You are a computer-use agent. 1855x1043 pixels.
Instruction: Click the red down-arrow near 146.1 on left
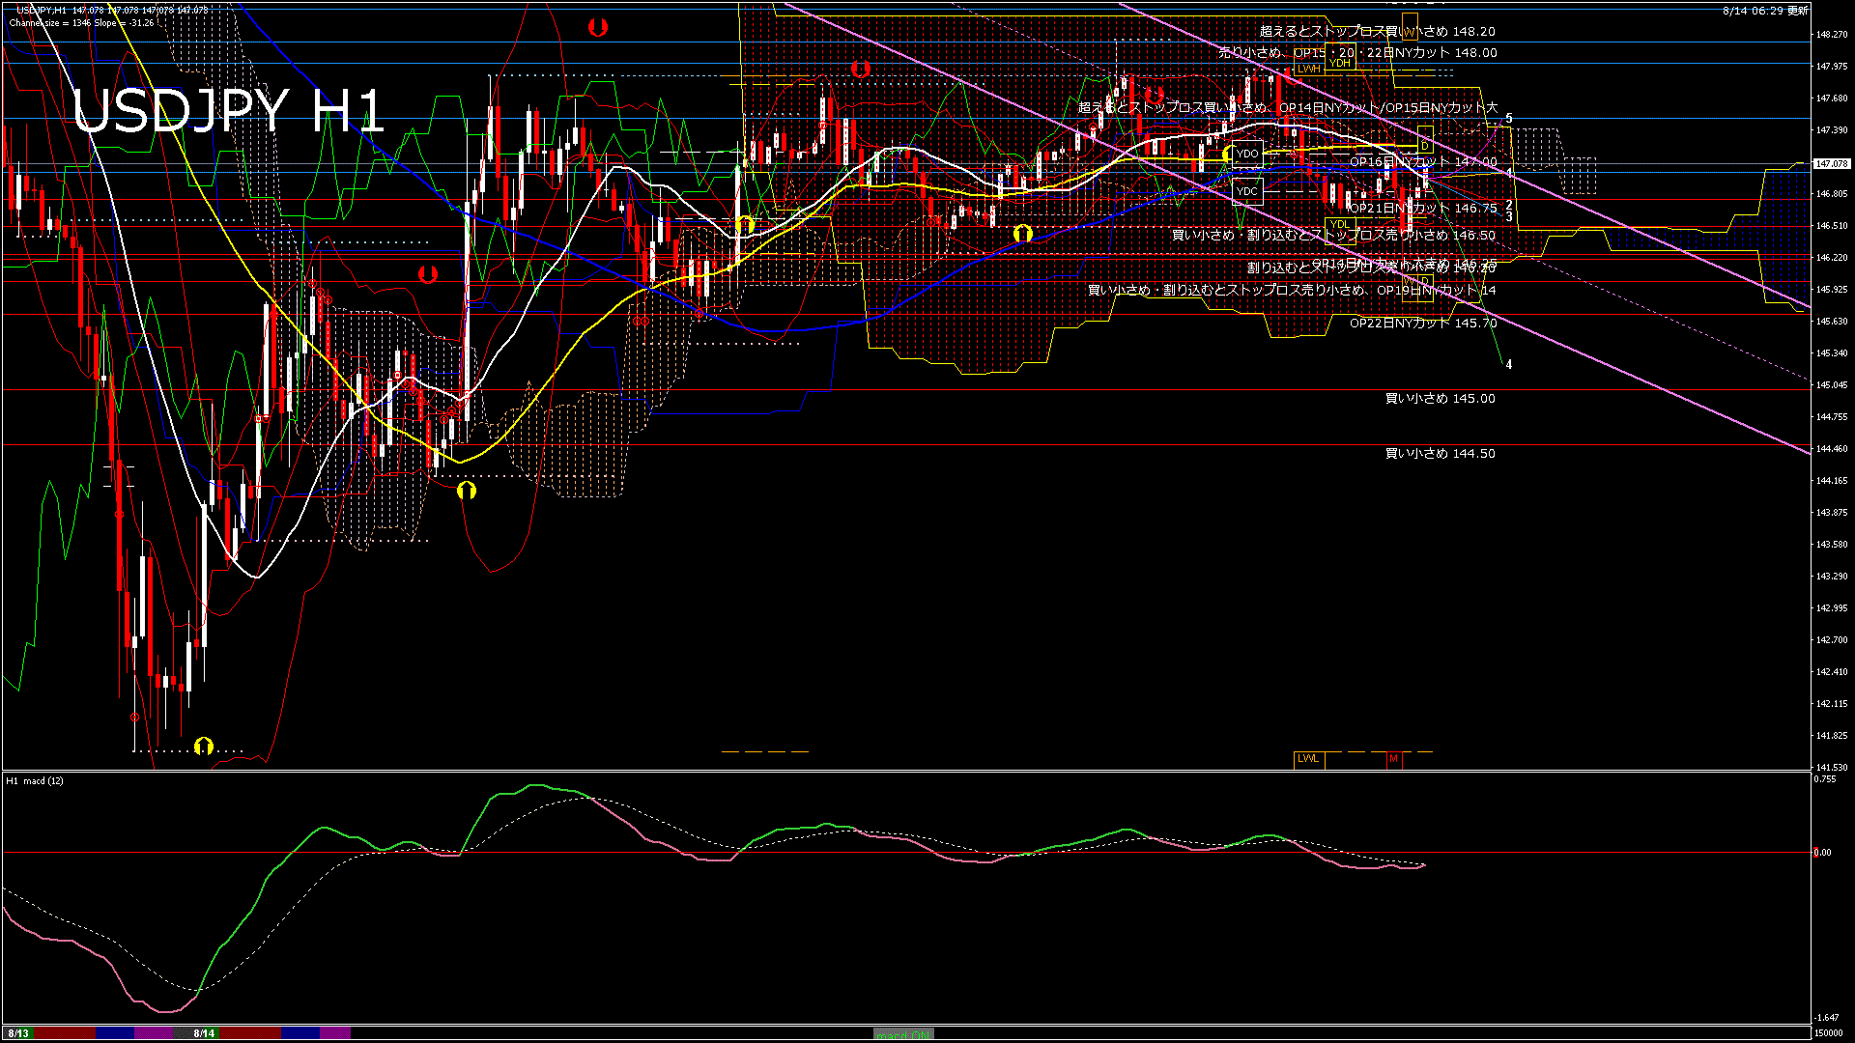click(428, 274)
